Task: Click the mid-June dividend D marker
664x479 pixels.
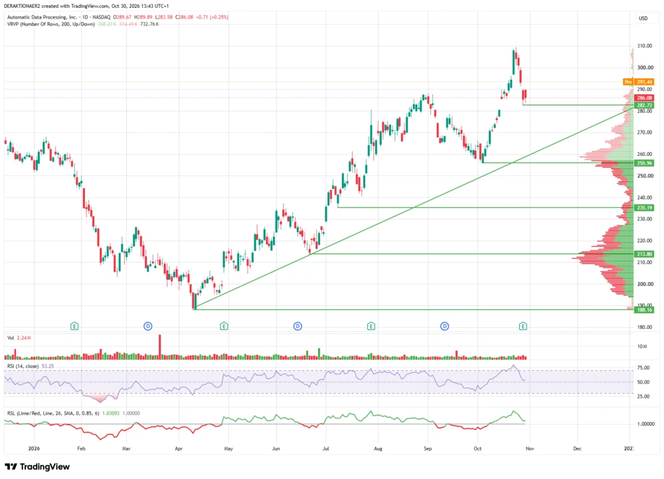Action: point(297,326)
